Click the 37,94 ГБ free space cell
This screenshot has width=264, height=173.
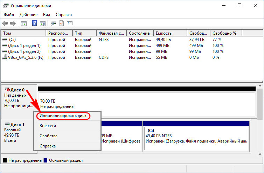pyautogui.click(x=197, y=40)
